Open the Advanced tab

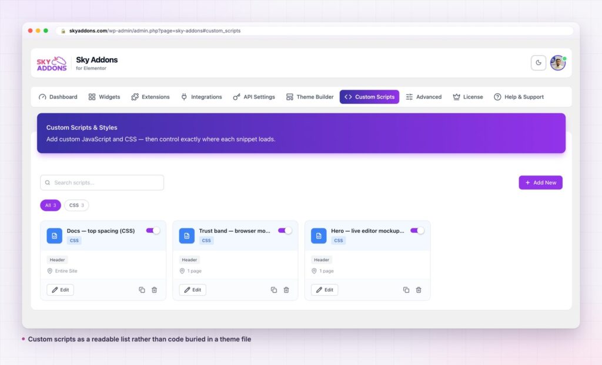pyautogui.click(x=424, y=97)
